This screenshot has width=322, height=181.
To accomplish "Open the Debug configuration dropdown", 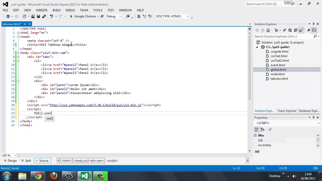I will pyautogui.click(x=114, y=16).
